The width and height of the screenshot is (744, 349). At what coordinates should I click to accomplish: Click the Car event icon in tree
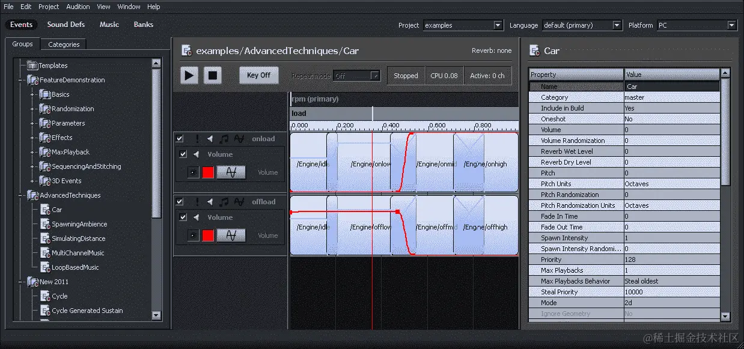(x=45, y=210)
